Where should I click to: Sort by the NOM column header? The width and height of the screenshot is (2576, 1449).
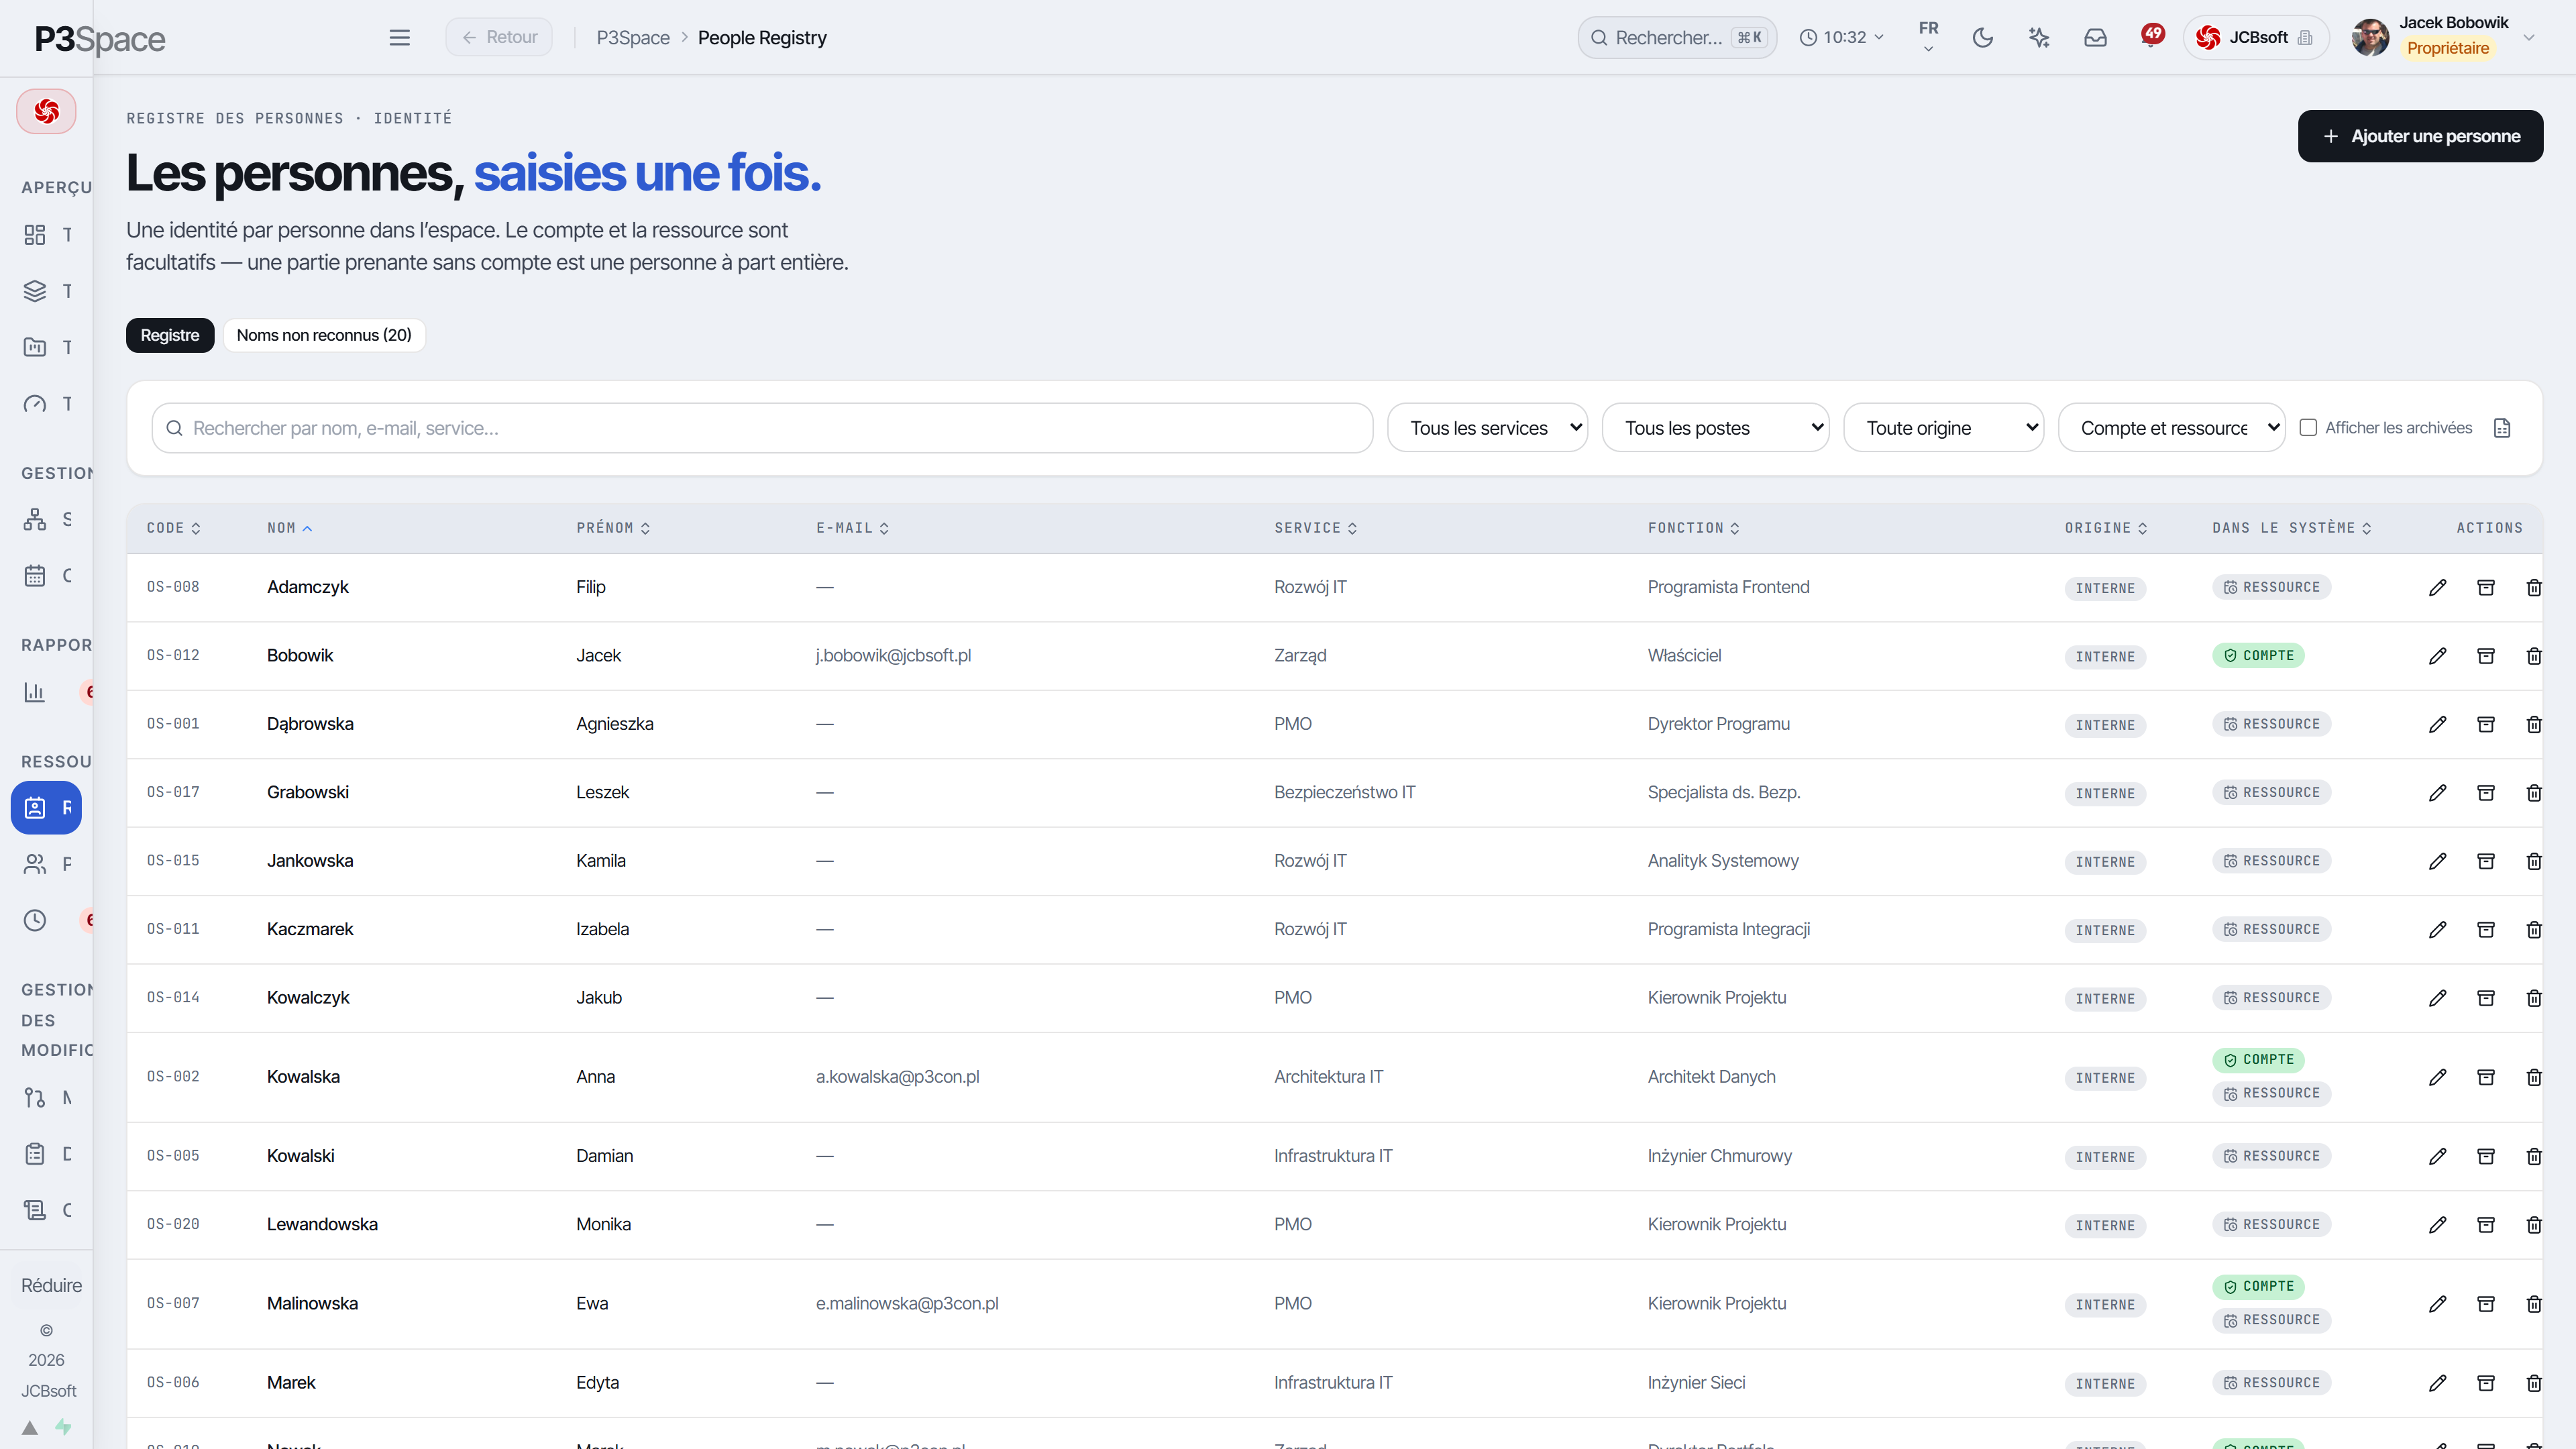pos(290,528)
